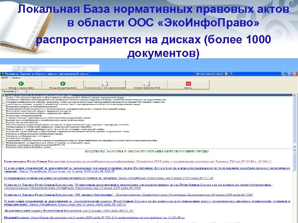298x223 pixels.
Task: Click the green question-mark app icon in title bar
Action: (x=2, y=74)
